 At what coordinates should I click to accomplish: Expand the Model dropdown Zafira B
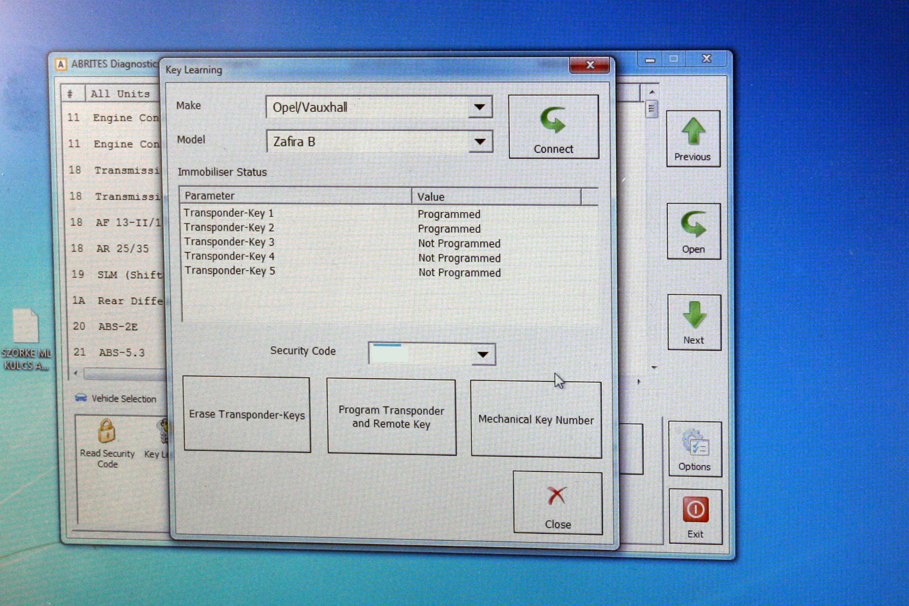(480, 141)
